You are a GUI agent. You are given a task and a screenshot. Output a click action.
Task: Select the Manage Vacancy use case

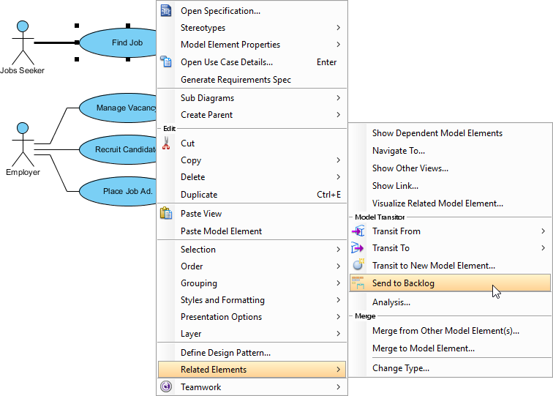(x=118, y=108)
